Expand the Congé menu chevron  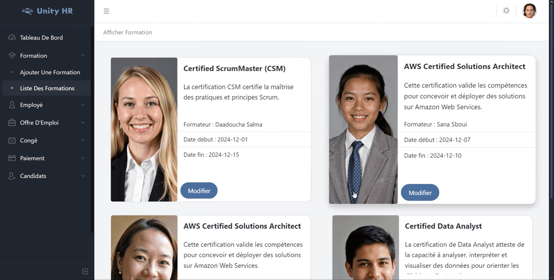click(83, 140)
